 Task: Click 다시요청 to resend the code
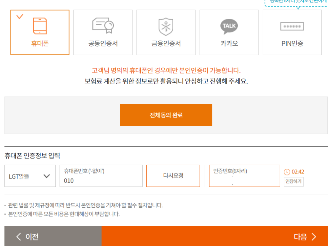[173, 176]
